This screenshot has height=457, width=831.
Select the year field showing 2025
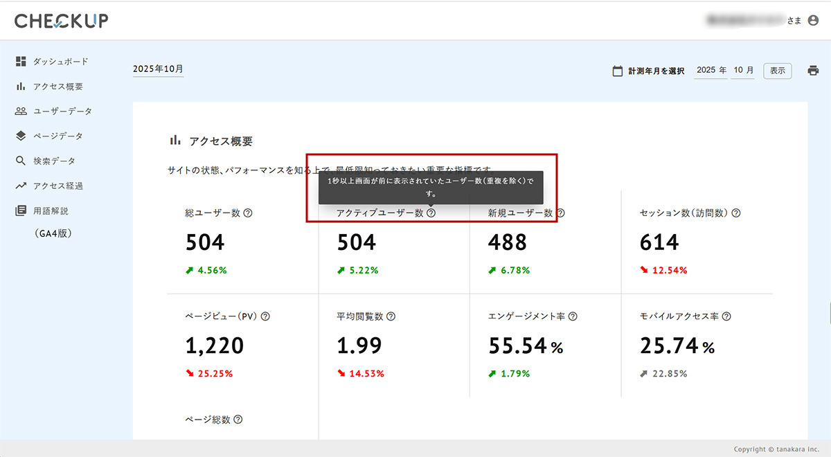point(706,71)
